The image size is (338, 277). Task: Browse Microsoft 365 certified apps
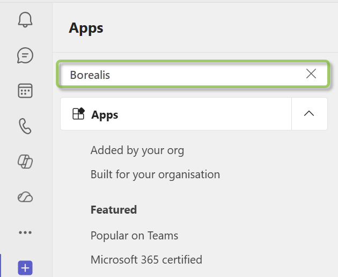146,259
